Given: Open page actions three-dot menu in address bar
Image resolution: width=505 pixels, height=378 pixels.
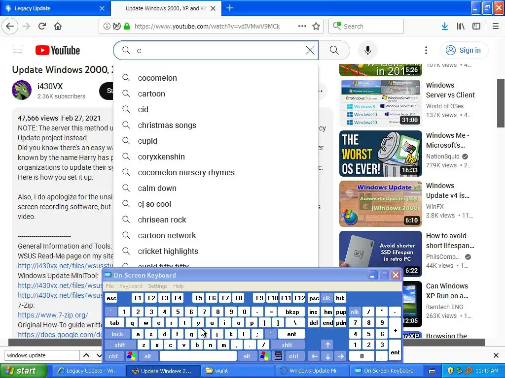Looking at the screenshot, I should 302,27.
